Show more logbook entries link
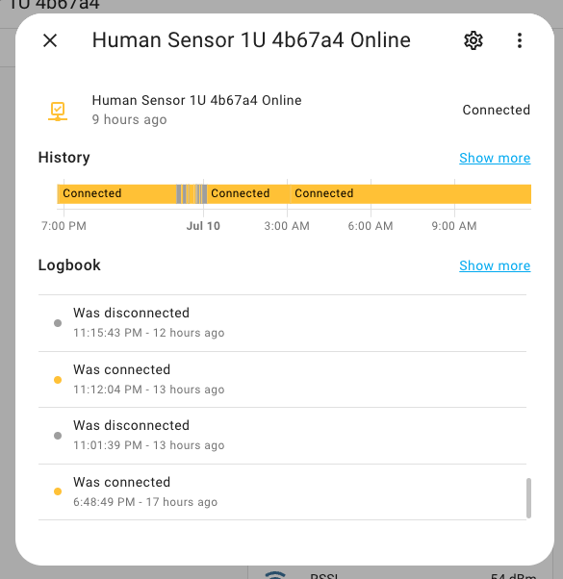 495,265
